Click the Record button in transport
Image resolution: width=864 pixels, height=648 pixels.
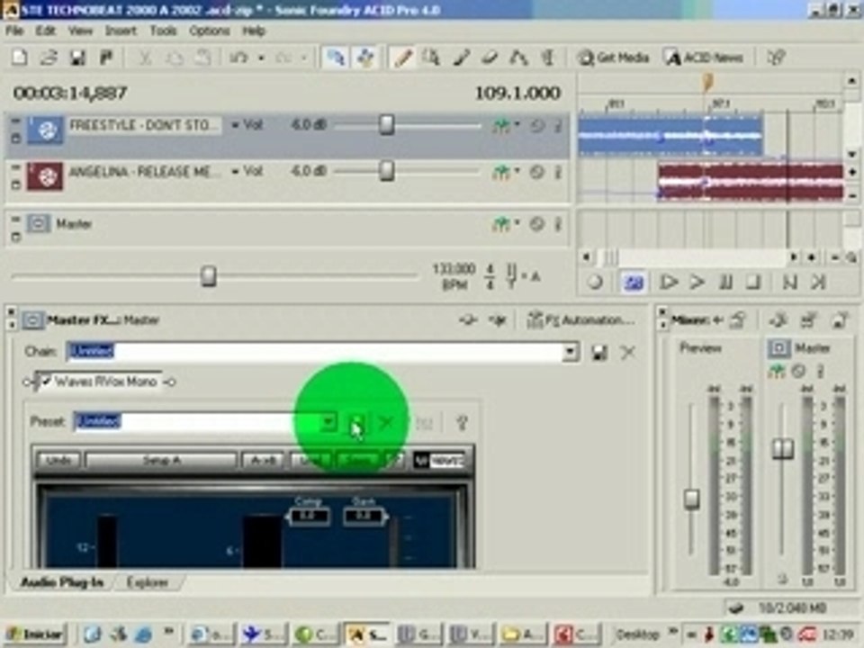point(595,282)
